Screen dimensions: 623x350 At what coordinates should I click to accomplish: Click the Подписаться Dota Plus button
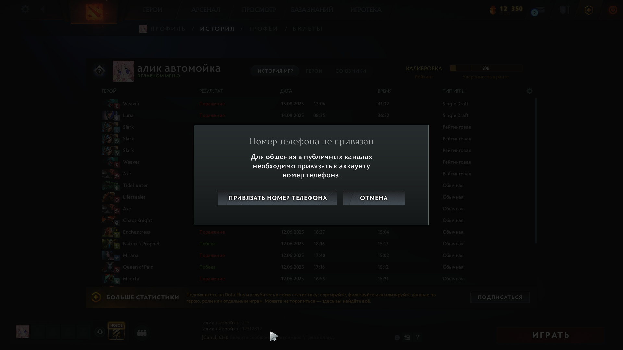[500, 297]
